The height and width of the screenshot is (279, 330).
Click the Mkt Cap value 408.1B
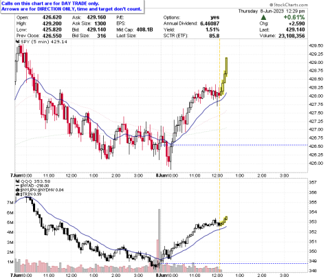pyautogui.click(x=144, y=30)
